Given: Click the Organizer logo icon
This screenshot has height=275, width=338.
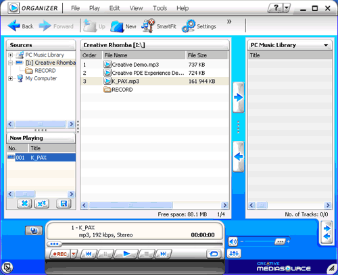Looking at the screenshot, I should 14,8.
